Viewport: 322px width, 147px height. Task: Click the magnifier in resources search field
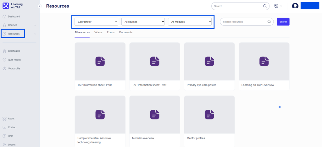pyautogui.click(x=269, y=22)
